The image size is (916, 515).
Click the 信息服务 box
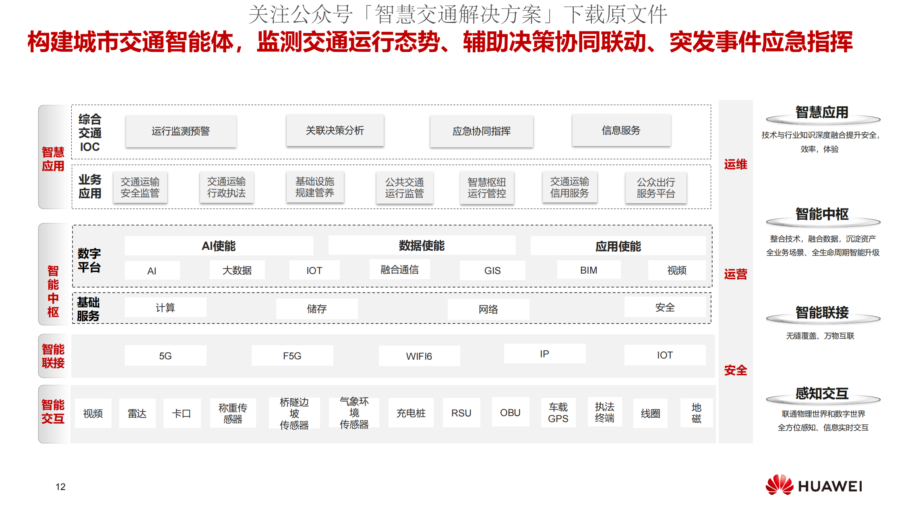(621, 130)
